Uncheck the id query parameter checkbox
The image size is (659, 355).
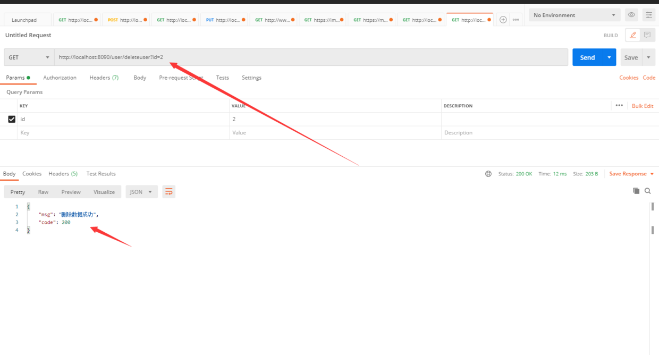coord(12,119)
